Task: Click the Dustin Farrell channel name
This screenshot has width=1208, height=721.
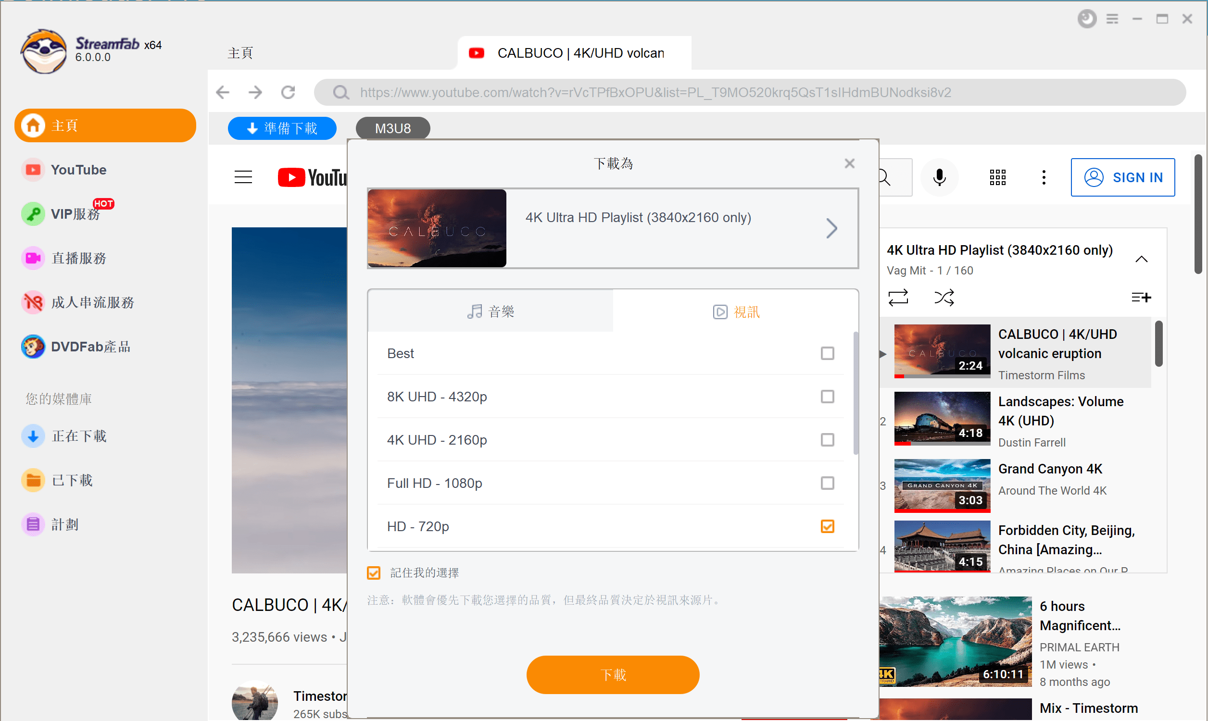Action: (1032, 442)
